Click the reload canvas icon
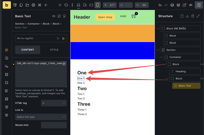 point(66,5)
